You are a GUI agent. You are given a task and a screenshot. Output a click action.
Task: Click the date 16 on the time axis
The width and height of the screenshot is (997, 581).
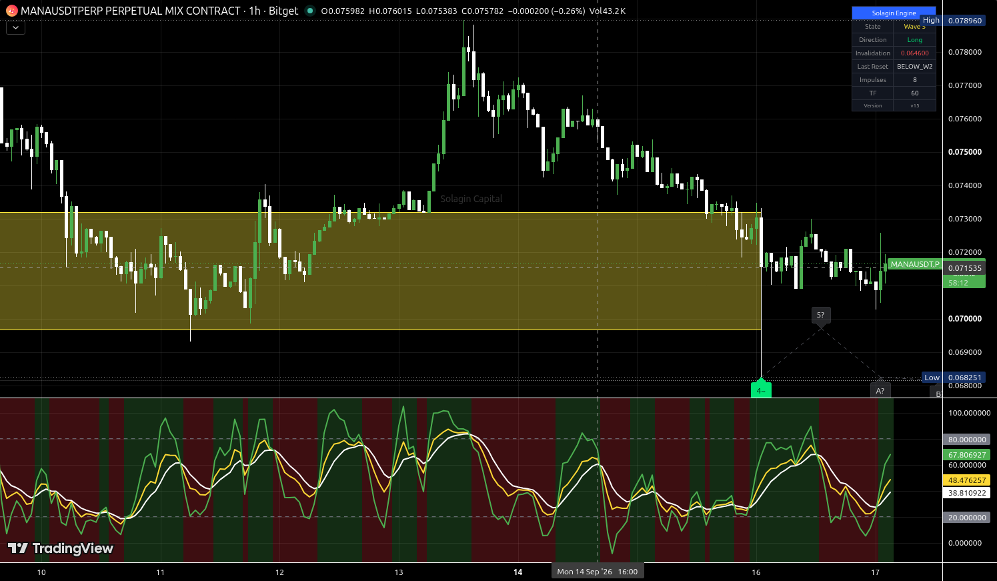tap(756, 572)
